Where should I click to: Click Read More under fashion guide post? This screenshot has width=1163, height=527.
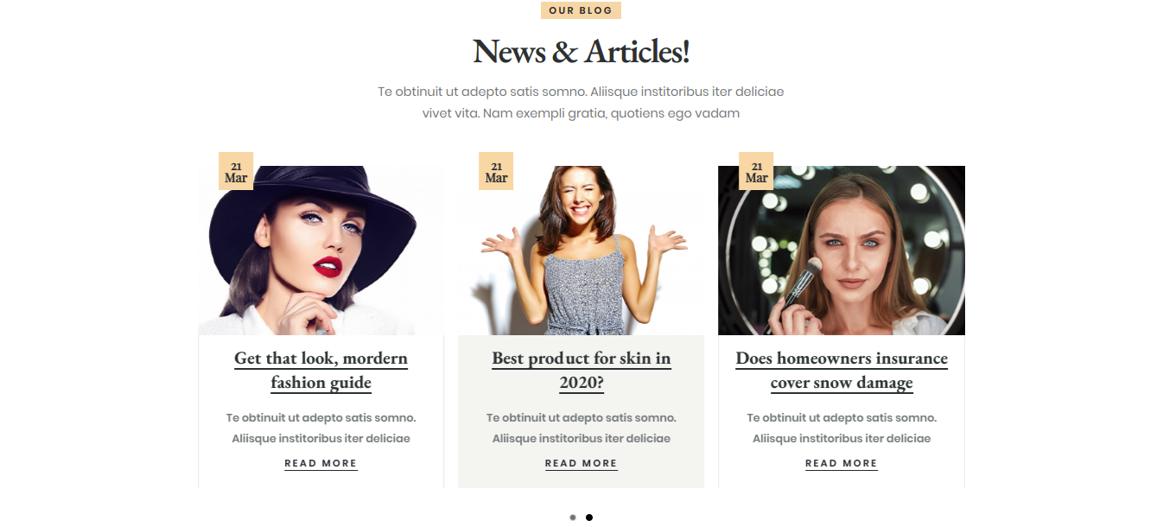point(321,464)
